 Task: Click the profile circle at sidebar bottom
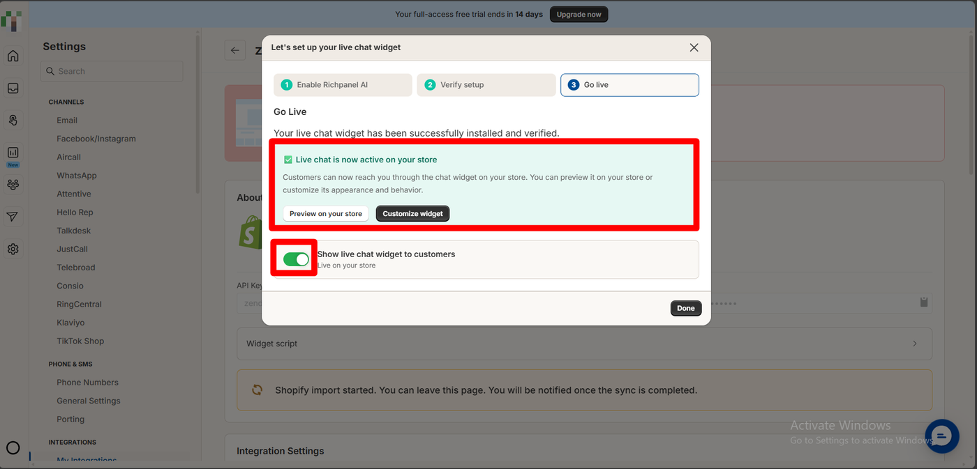click(x=13, y=448)
